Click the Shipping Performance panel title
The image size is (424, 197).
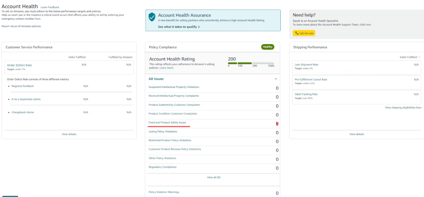tap(310, 47)
